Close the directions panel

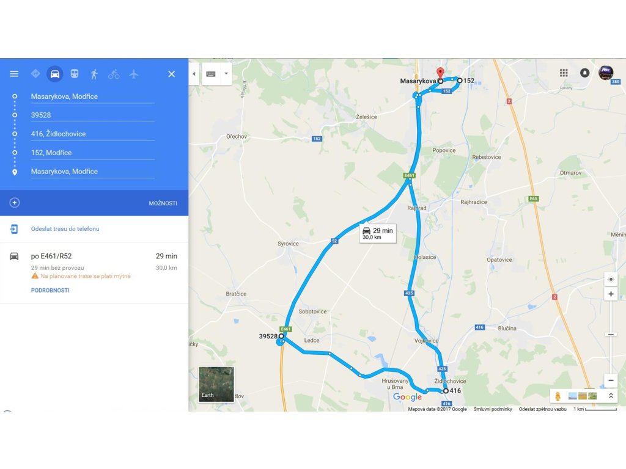coord(171,74)
